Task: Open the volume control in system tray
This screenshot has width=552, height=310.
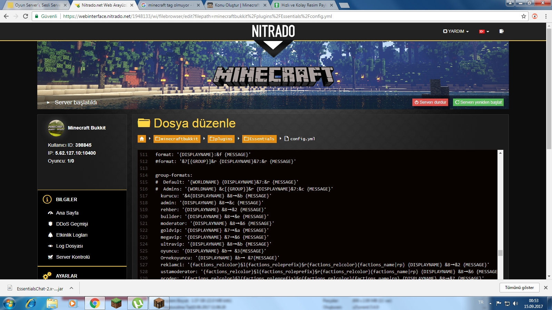Action: tap(515, 303)
